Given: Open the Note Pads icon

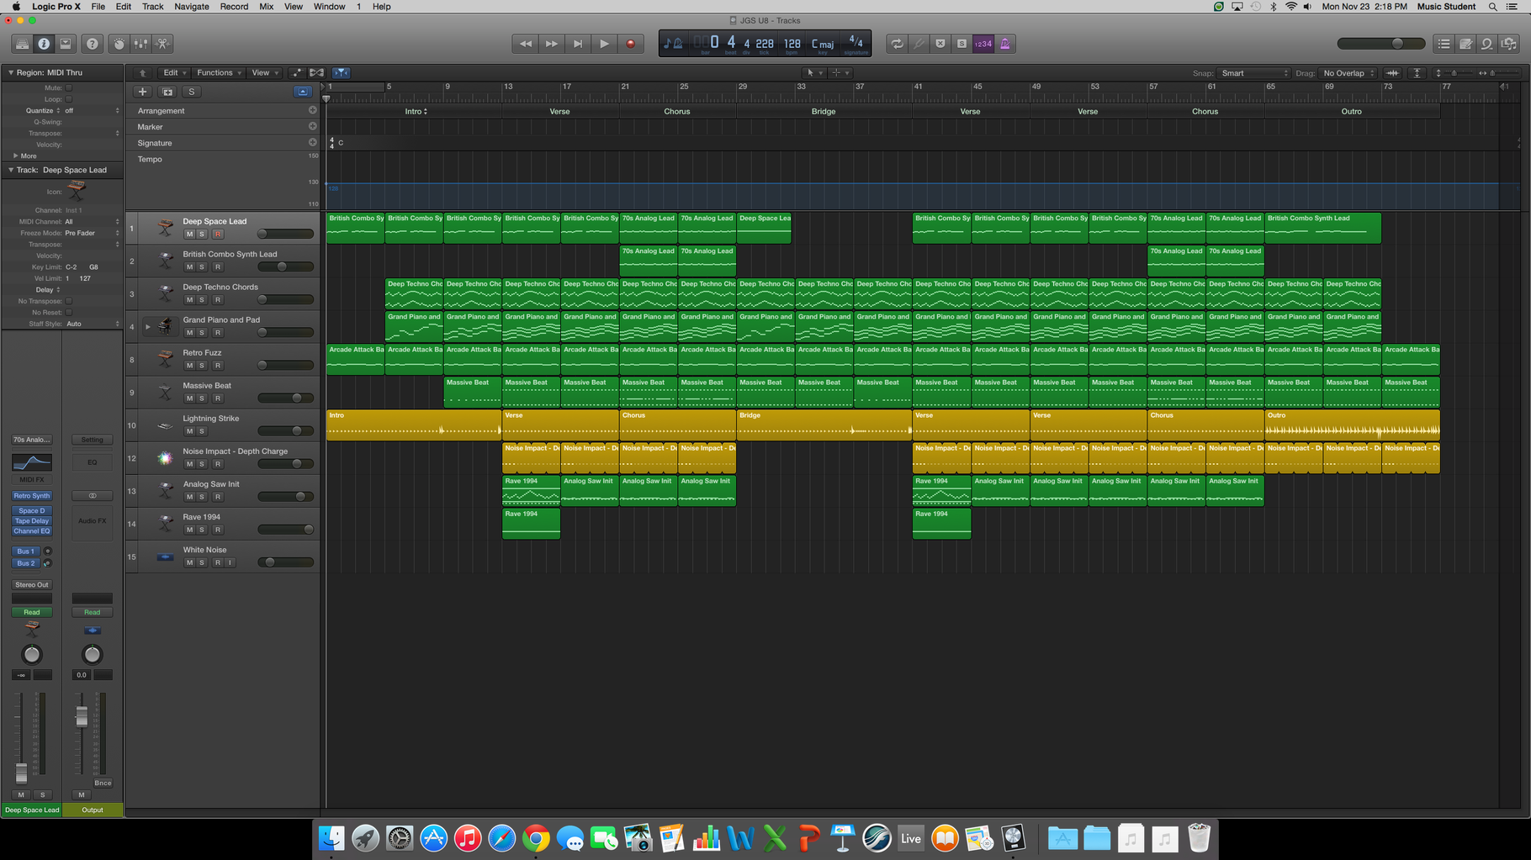Looking at the screenshot, I should [x=1465, y=44].
